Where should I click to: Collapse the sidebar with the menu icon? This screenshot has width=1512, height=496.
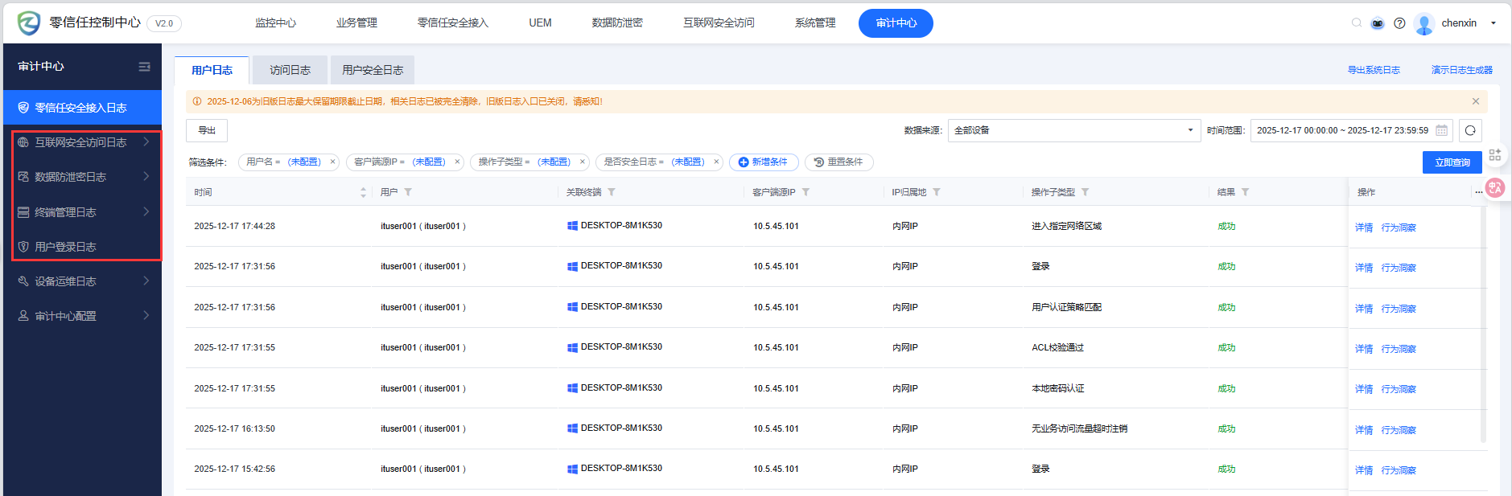click(x=144, y=67)
